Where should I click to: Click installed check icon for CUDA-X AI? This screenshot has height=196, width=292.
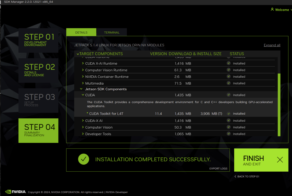tap(229, 121)
